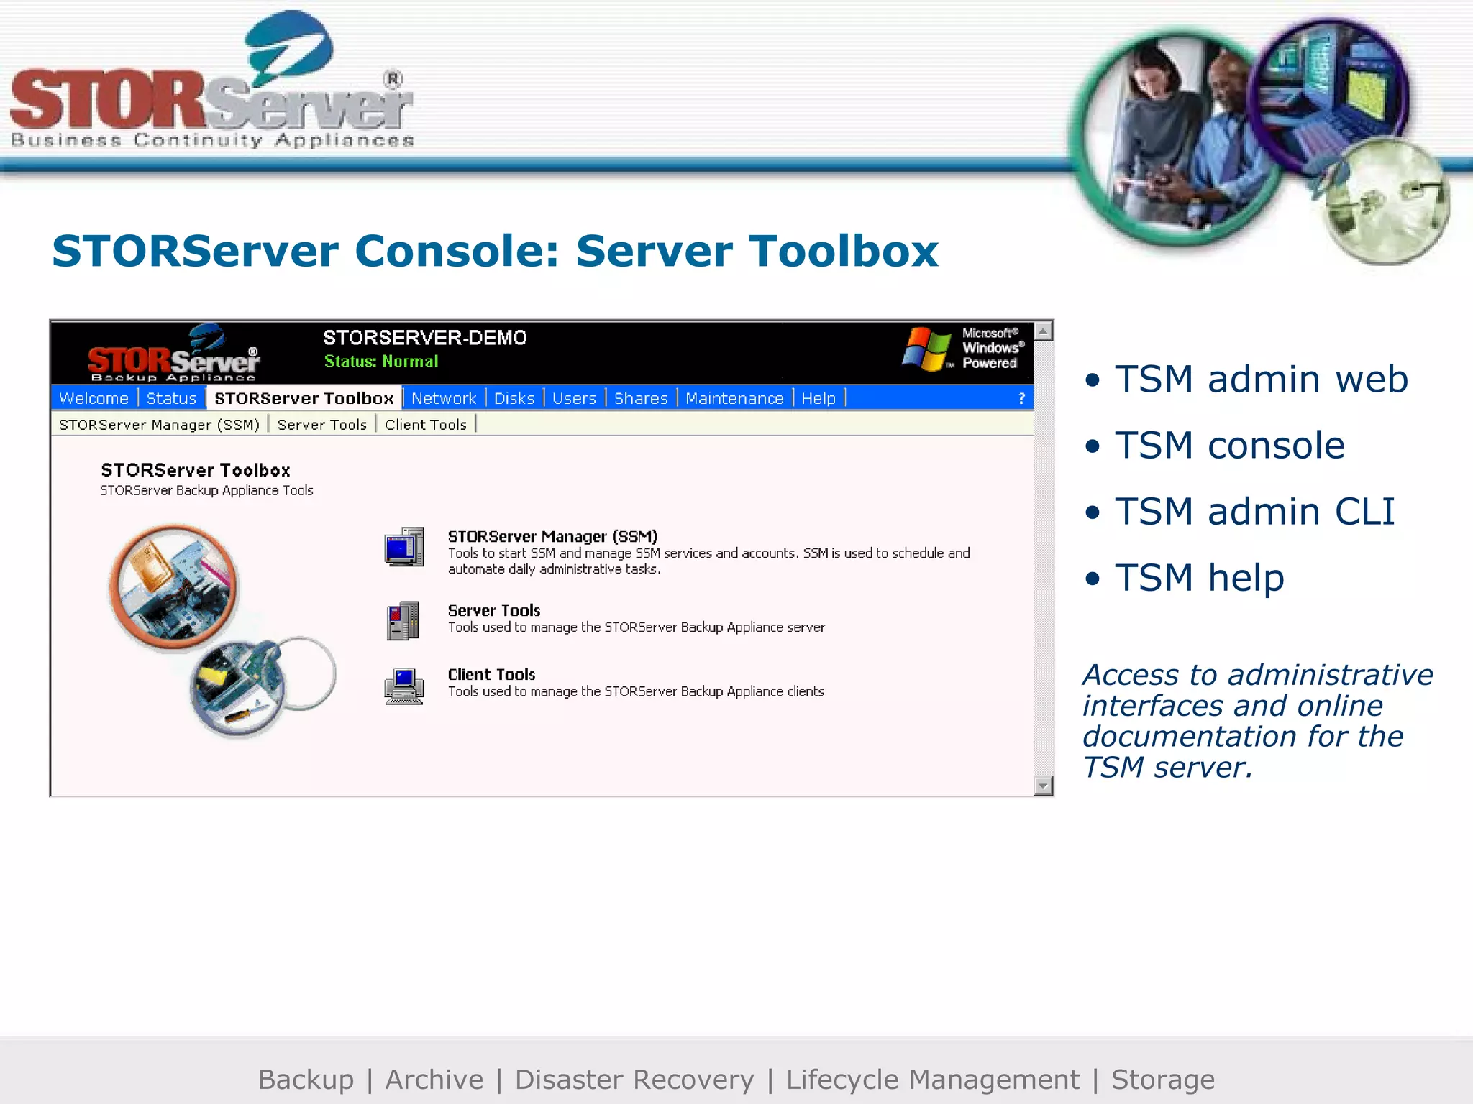Select STORServer Manager (SSM) submenu item
This screenshot has width=1473, height=1104.
click(x=159, y=425)
